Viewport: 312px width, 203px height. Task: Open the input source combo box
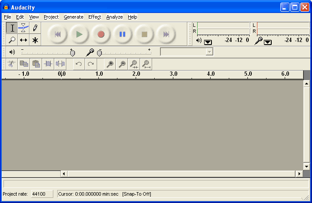[x=187, y=52]
